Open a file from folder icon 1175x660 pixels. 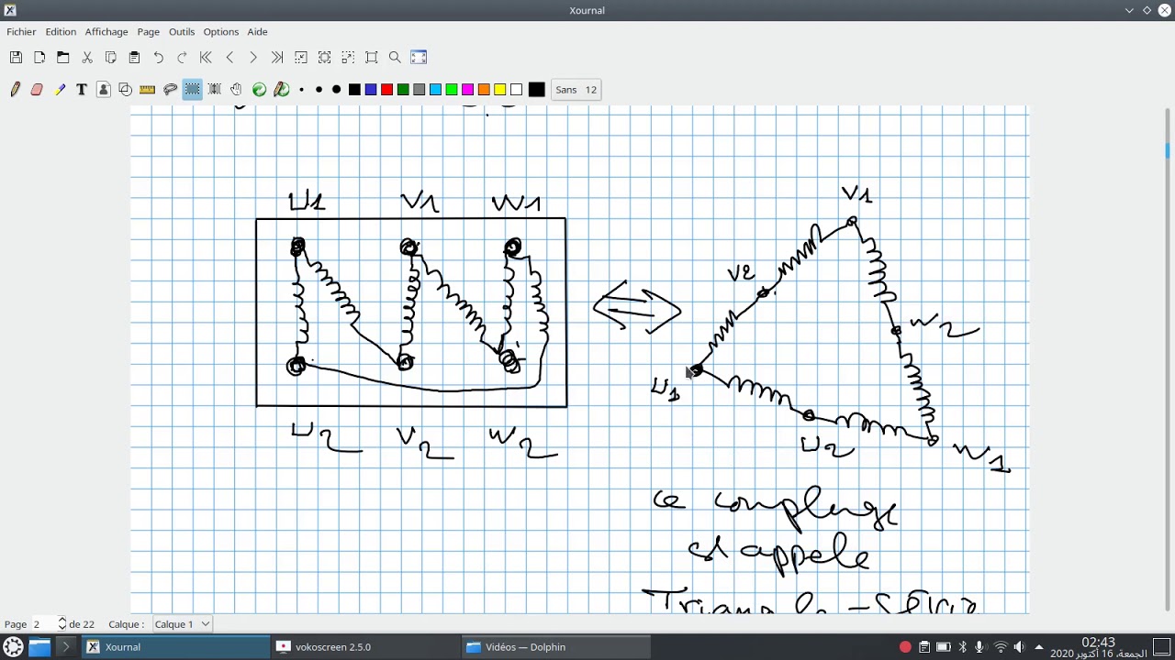[x=63, y=58]
